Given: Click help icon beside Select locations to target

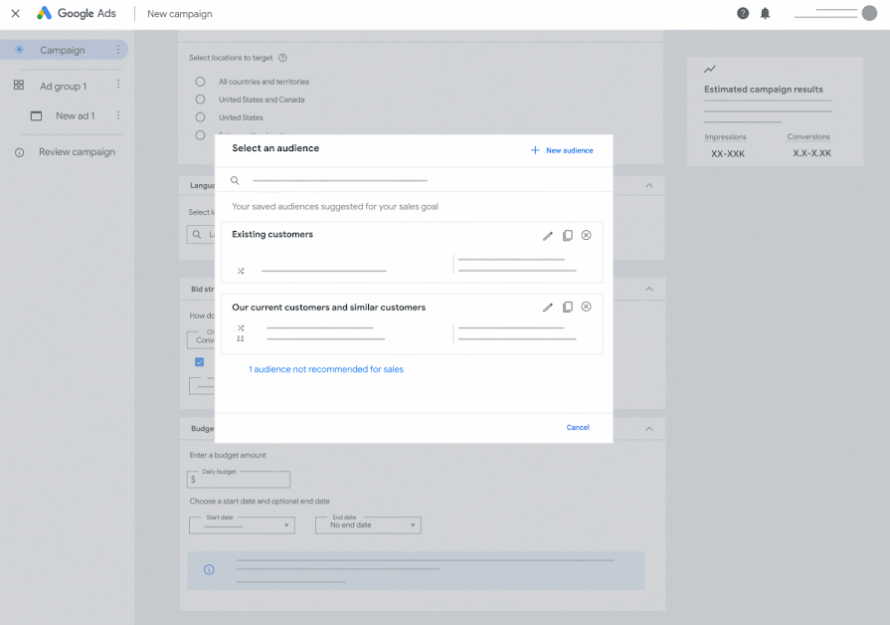Looking at the screenshot, I should click(x=282, y=58).
